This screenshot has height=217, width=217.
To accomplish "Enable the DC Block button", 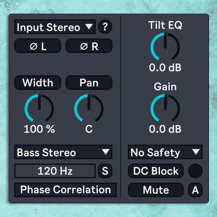I will 156,171.
